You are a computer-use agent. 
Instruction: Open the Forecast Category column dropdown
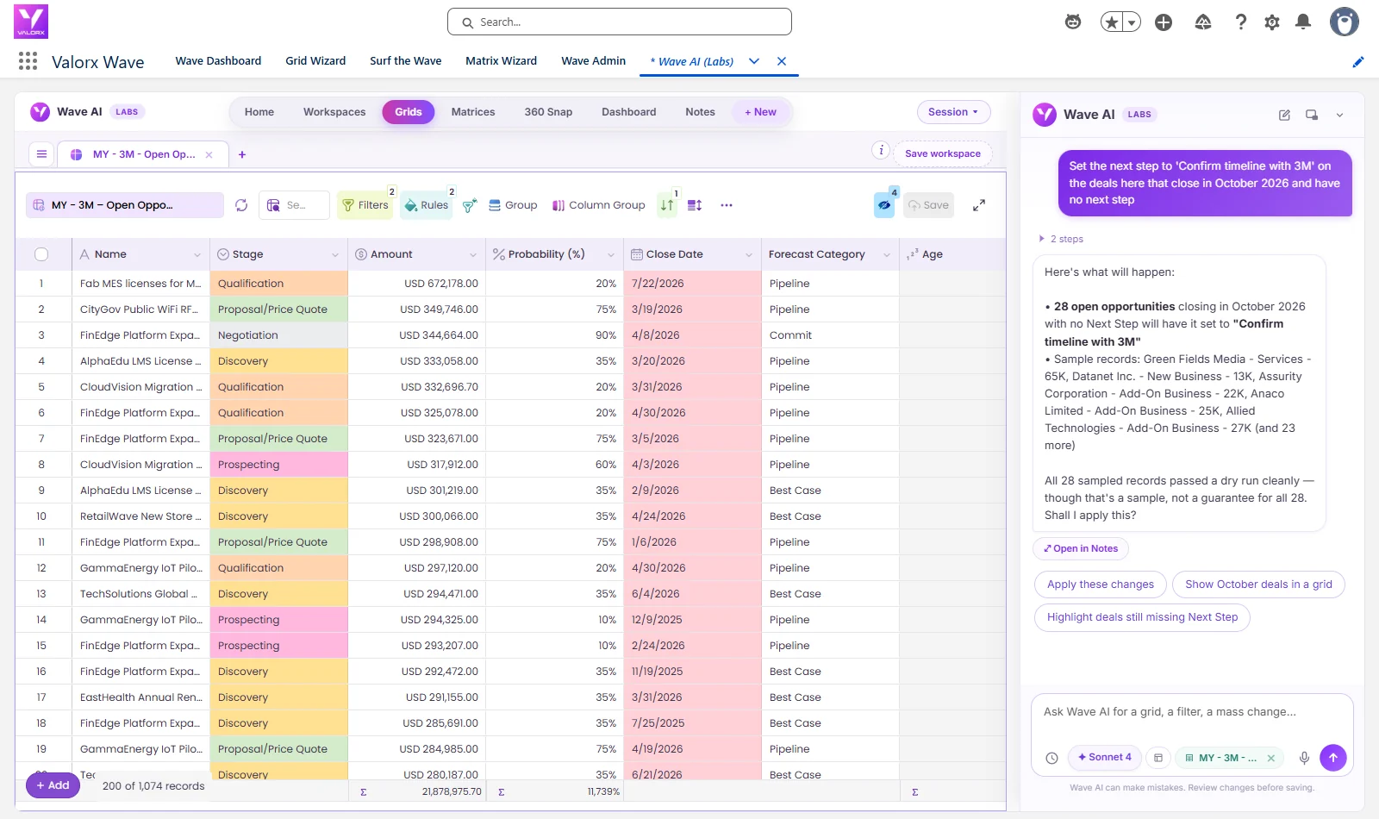click(x=887, y=254)
